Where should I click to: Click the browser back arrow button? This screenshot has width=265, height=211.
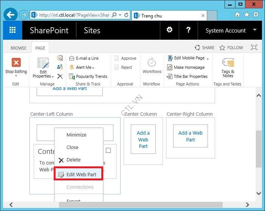pyautogui.click(x=11, y=15)
